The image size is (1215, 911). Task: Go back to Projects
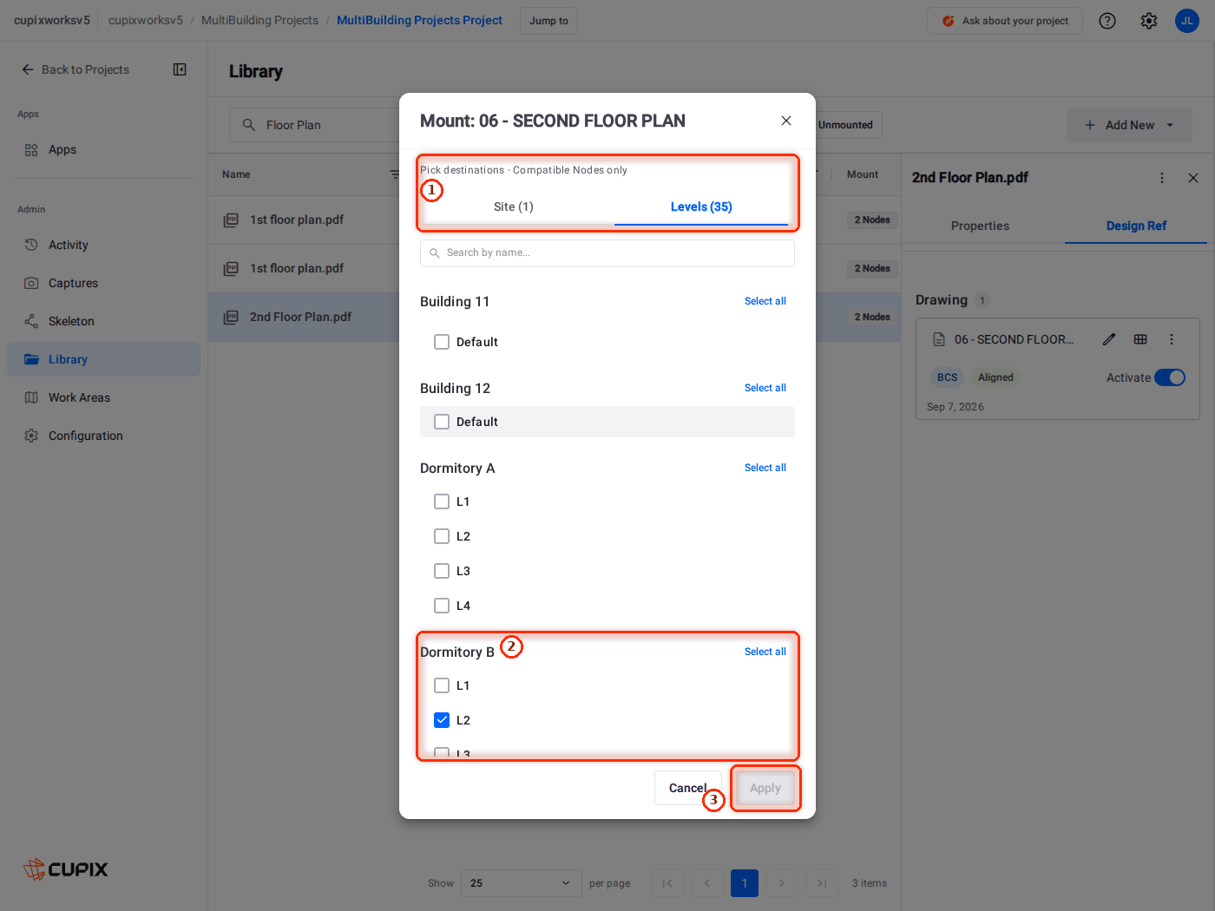(x=76, y=69)
